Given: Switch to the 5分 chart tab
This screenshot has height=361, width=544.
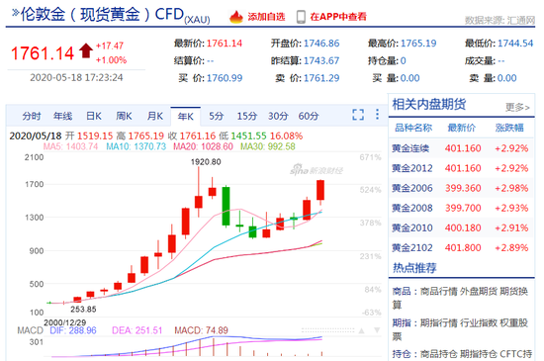Looking at the screenshot, I should click(x=217, y=116).
